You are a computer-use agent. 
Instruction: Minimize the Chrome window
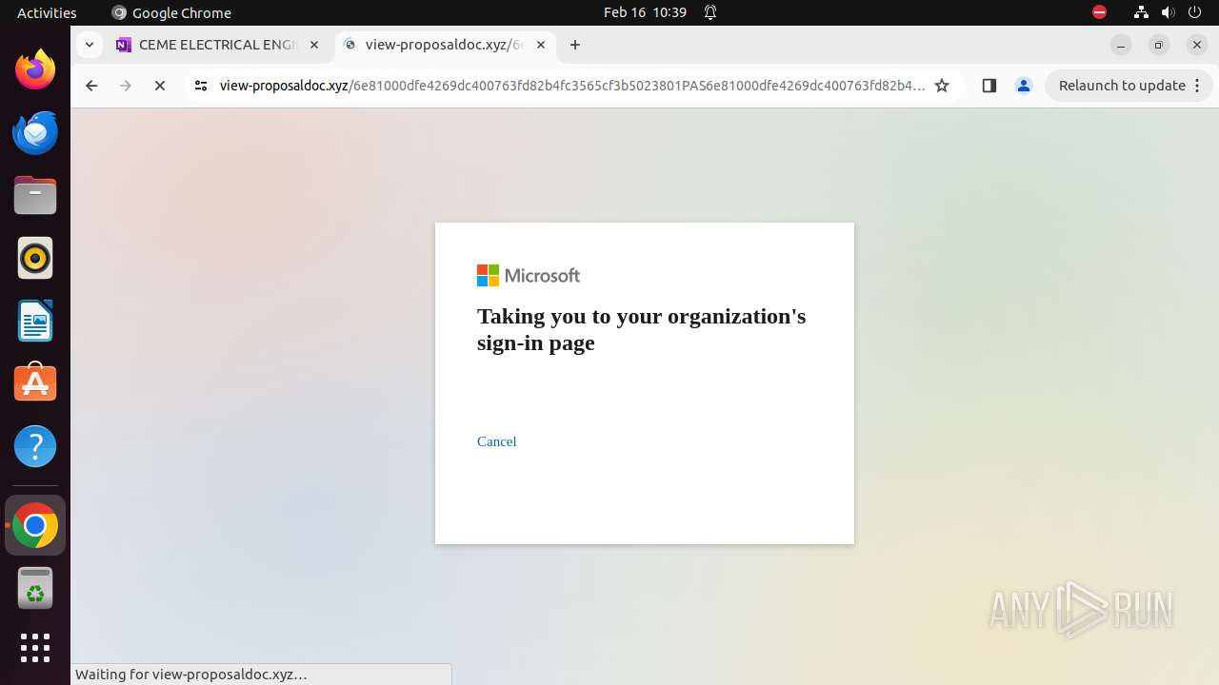pyautogui.click(x=1121, y=45)
